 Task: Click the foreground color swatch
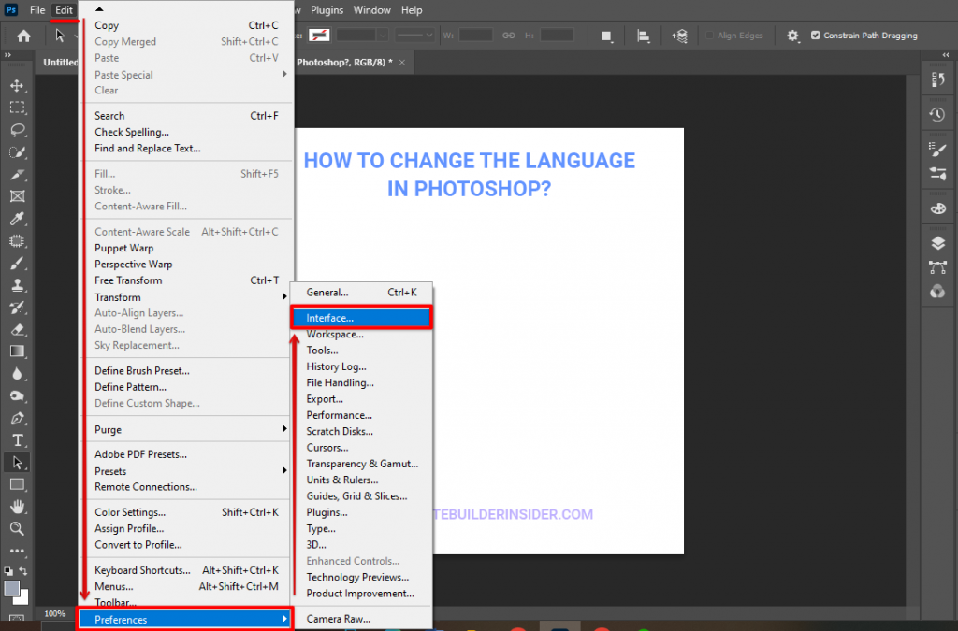click(x=11, y=588)
